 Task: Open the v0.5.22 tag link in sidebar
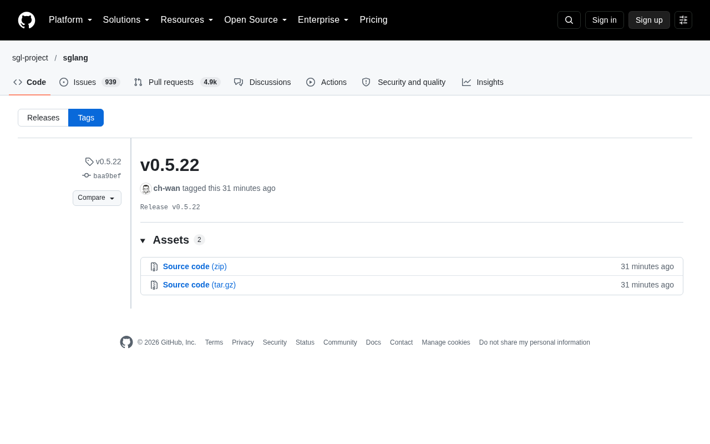[x=108, y=162]
